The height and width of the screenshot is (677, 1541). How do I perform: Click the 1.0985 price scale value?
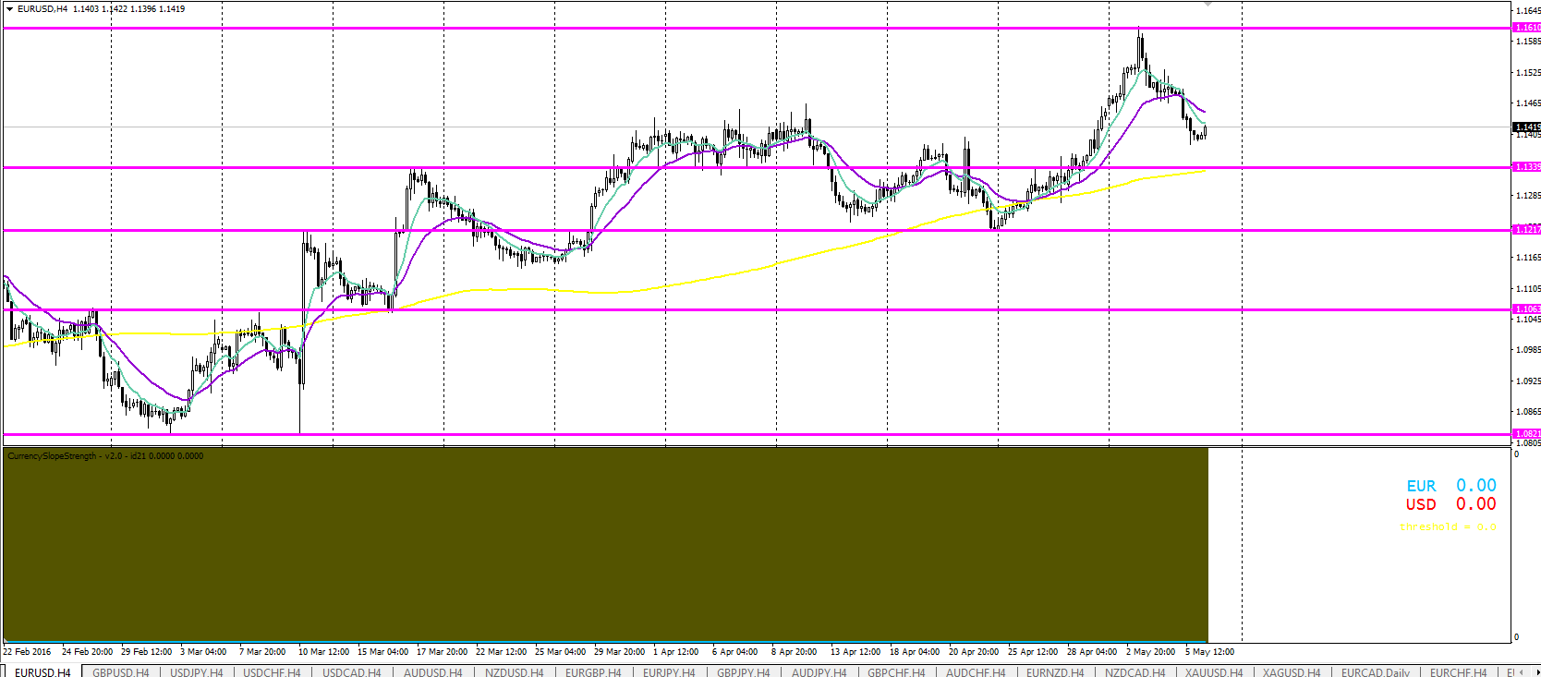point(1528,350)
